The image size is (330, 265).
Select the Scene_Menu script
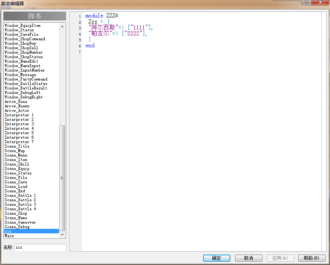pos(31,155)
